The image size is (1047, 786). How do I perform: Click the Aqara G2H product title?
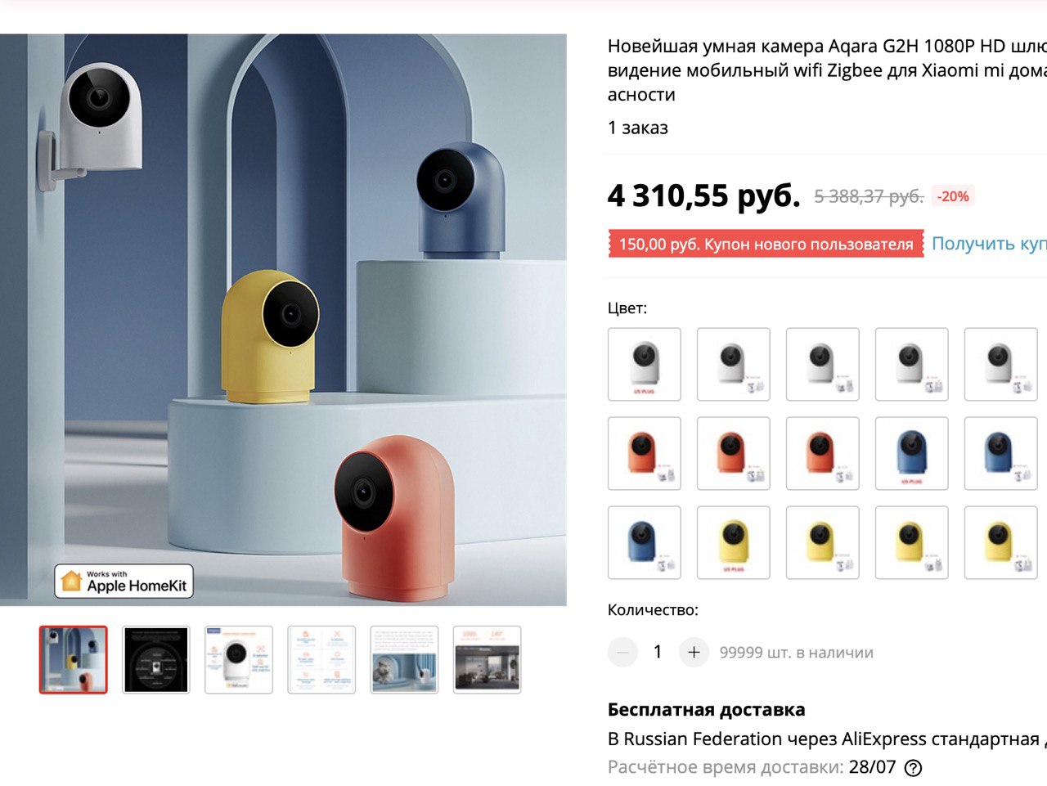tap(827, 70)
